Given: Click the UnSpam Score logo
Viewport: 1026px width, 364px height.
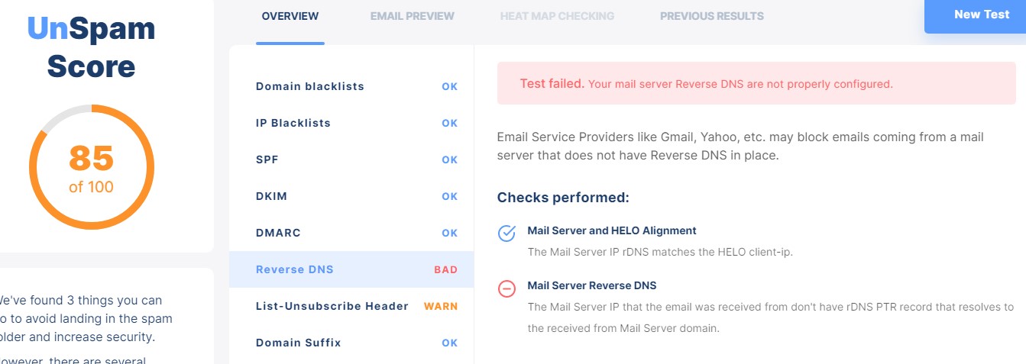Looking at the screenshot, I should click(x=91, y=47).
